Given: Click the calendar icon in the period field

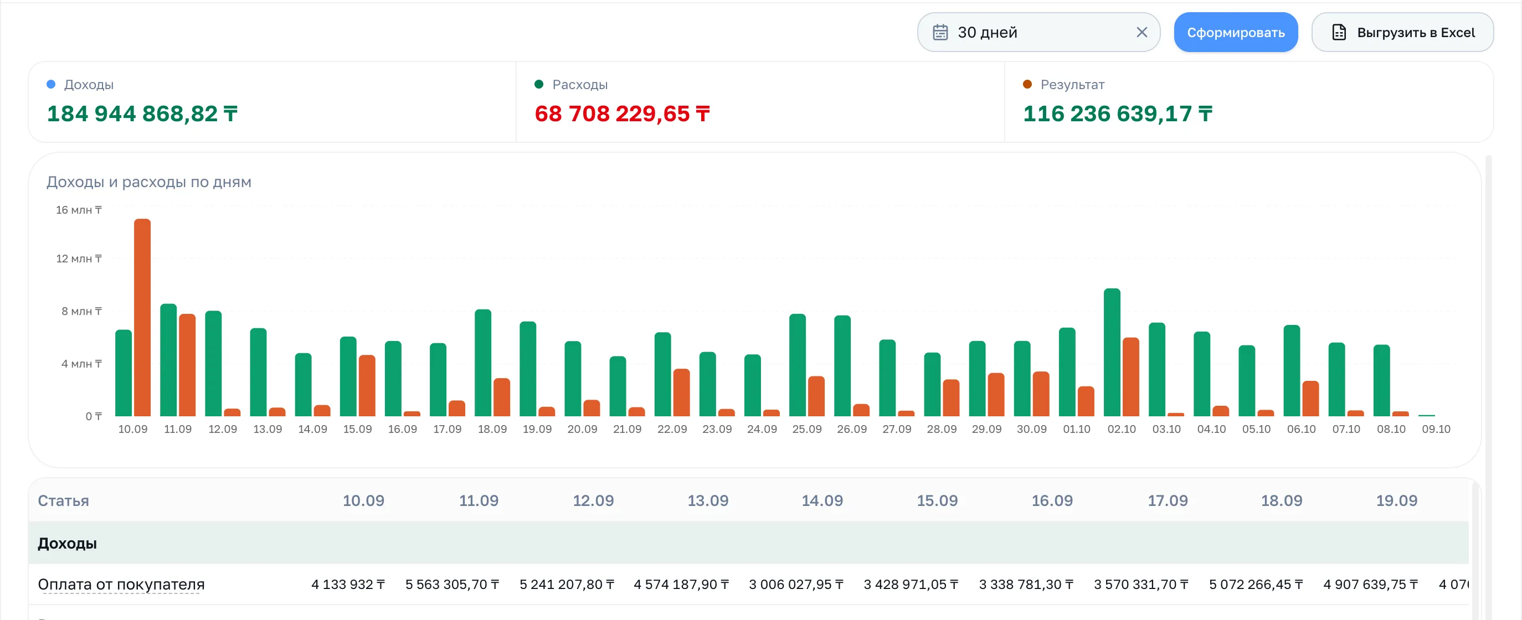Looking at the screenshot, I should [939, 33].
